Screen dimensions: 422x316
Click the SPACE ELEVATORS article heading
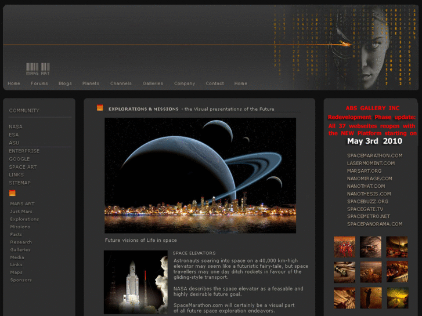tap(194, 253)
